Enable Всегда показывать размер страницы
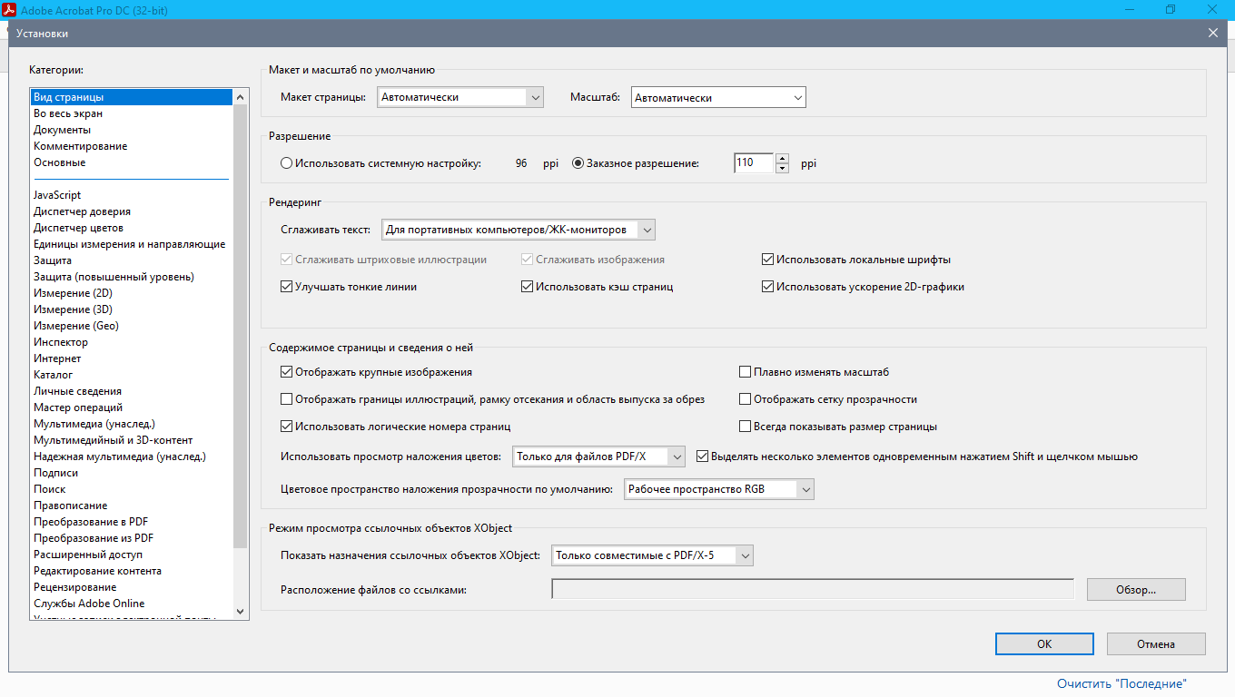This screenshot has width=1235, height=697. tap(745, 427)
